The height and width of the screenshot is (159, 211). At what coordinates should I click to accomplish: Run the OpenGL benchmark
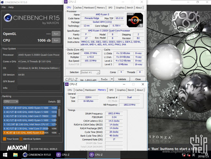click(x=56, y=34)
